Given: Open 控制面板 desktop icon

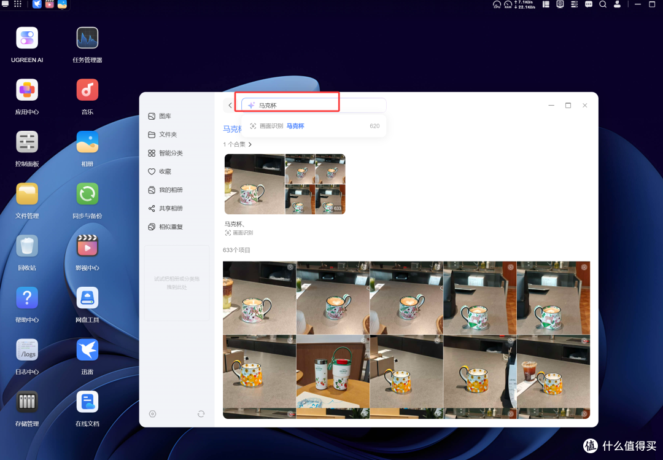Looking at the screenshot, I should [x=27, y=142].
